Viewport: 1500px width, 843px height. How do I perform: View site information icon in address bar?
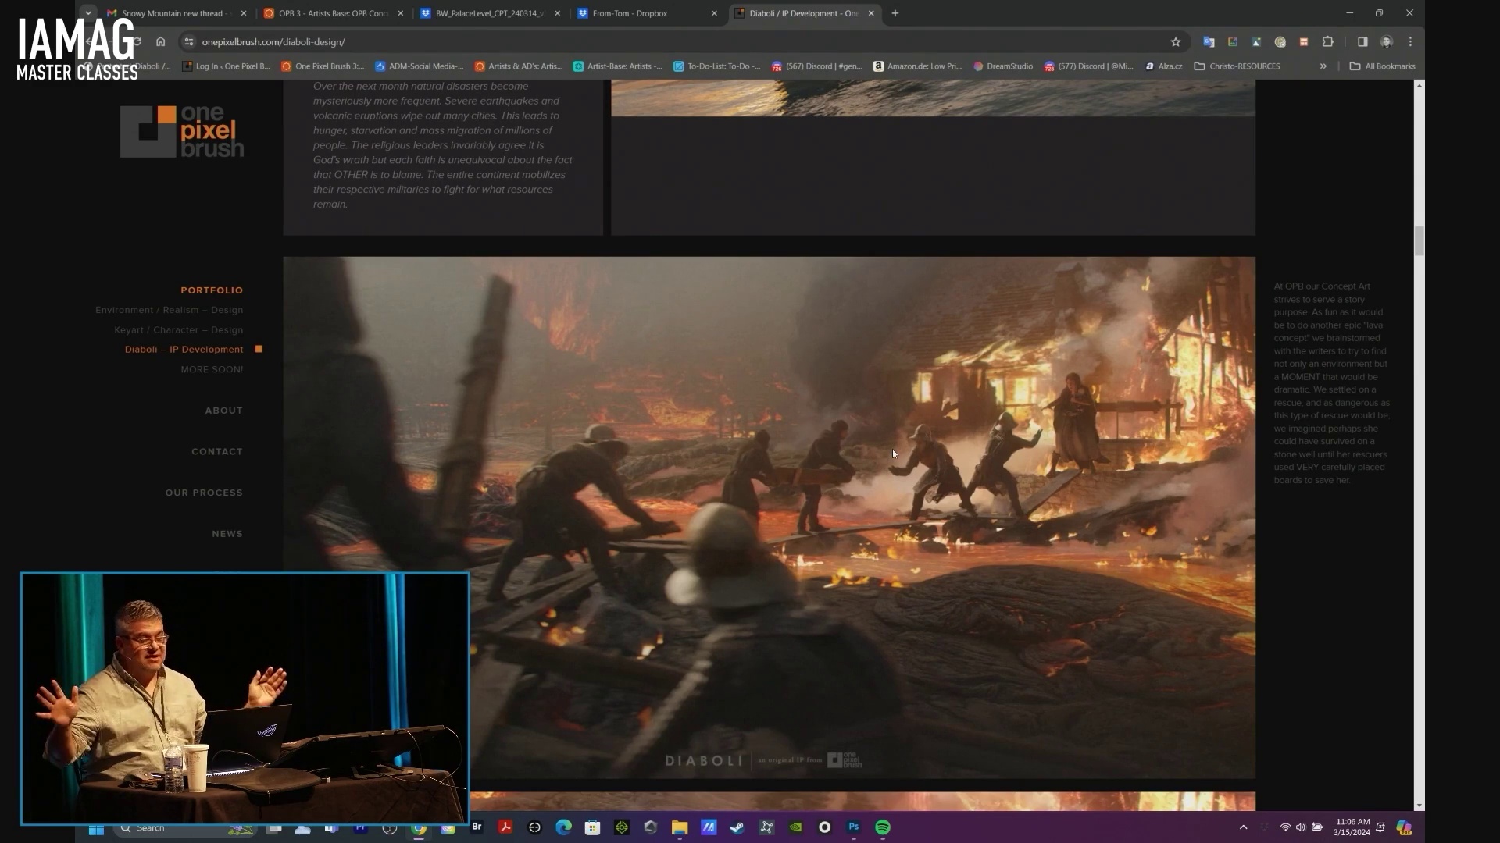coord(188,42)
